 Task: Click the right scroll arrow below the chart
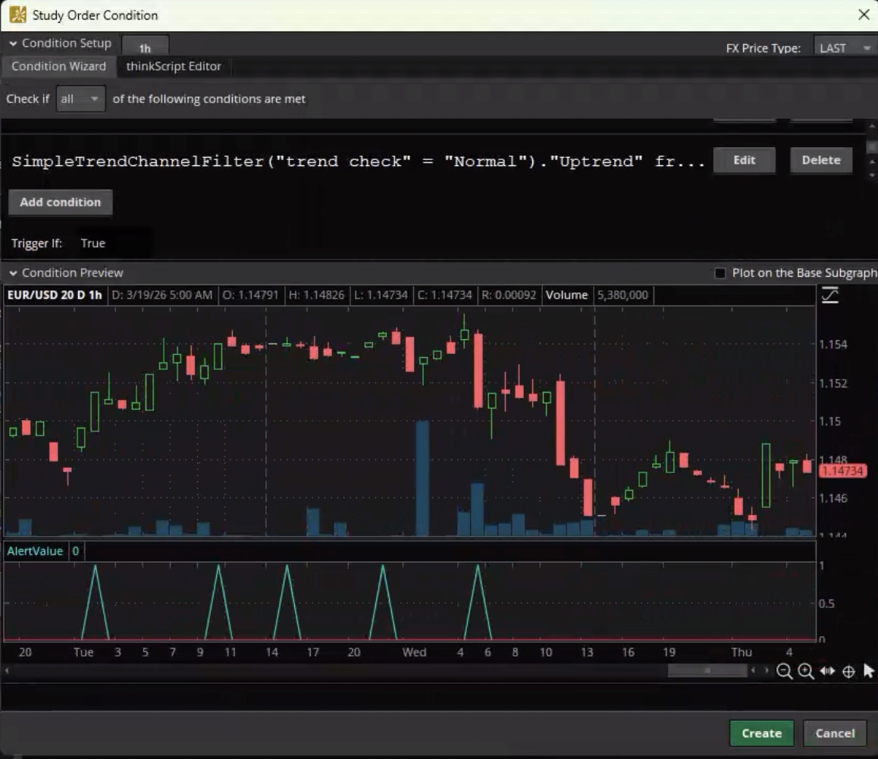tap(765, 671)
